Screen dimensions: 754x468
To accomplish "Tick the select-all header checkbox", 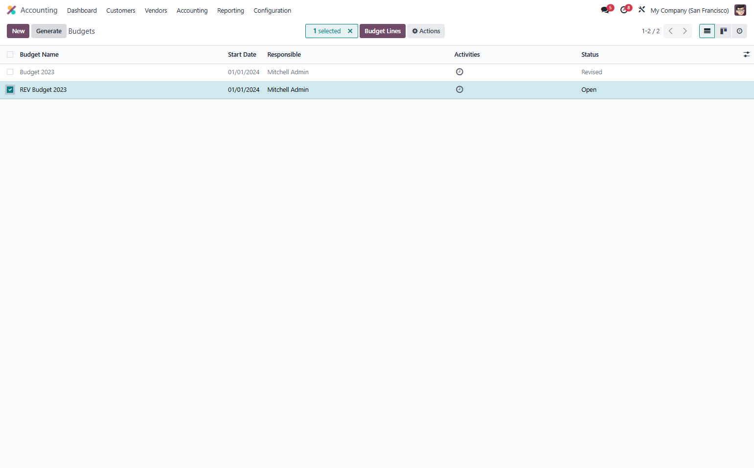I will tap(10, 55).
